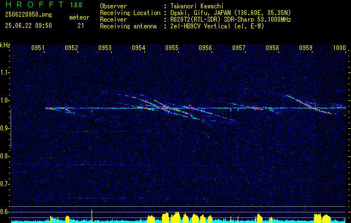The height and width of the screenshot is (223, 351).
Task: Click the date stamp 25.06.22 09:50
Action: pyautogui.click(x=28, y=26)
